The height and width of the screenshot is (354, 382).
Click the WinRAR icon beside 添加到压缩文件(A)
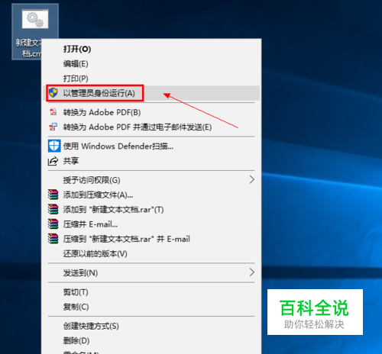pyautogui.click(x=53, y=195)
